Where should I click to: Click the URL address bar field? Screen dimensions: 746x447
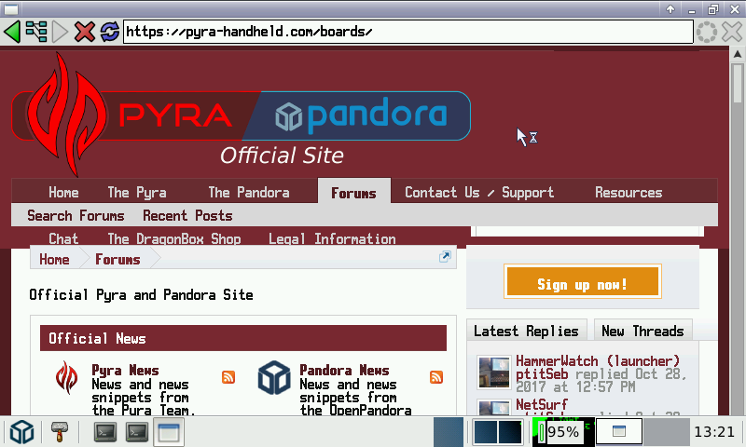(408, 32)
